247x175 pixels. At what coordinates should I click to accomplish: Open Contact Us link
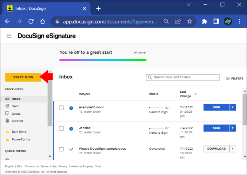[32, 166]
